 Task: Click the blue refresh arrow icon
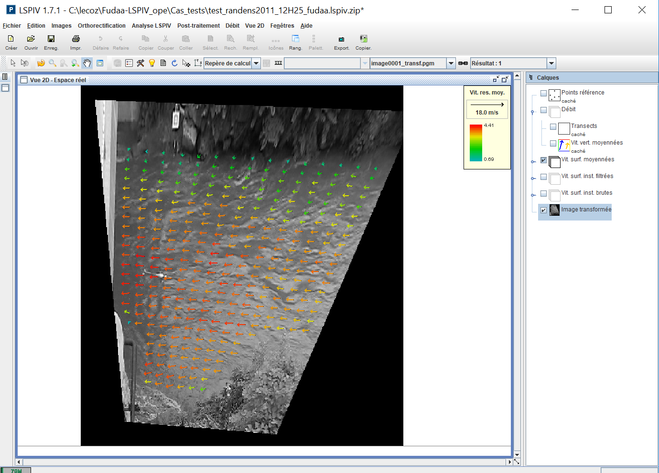pos(175,63)
